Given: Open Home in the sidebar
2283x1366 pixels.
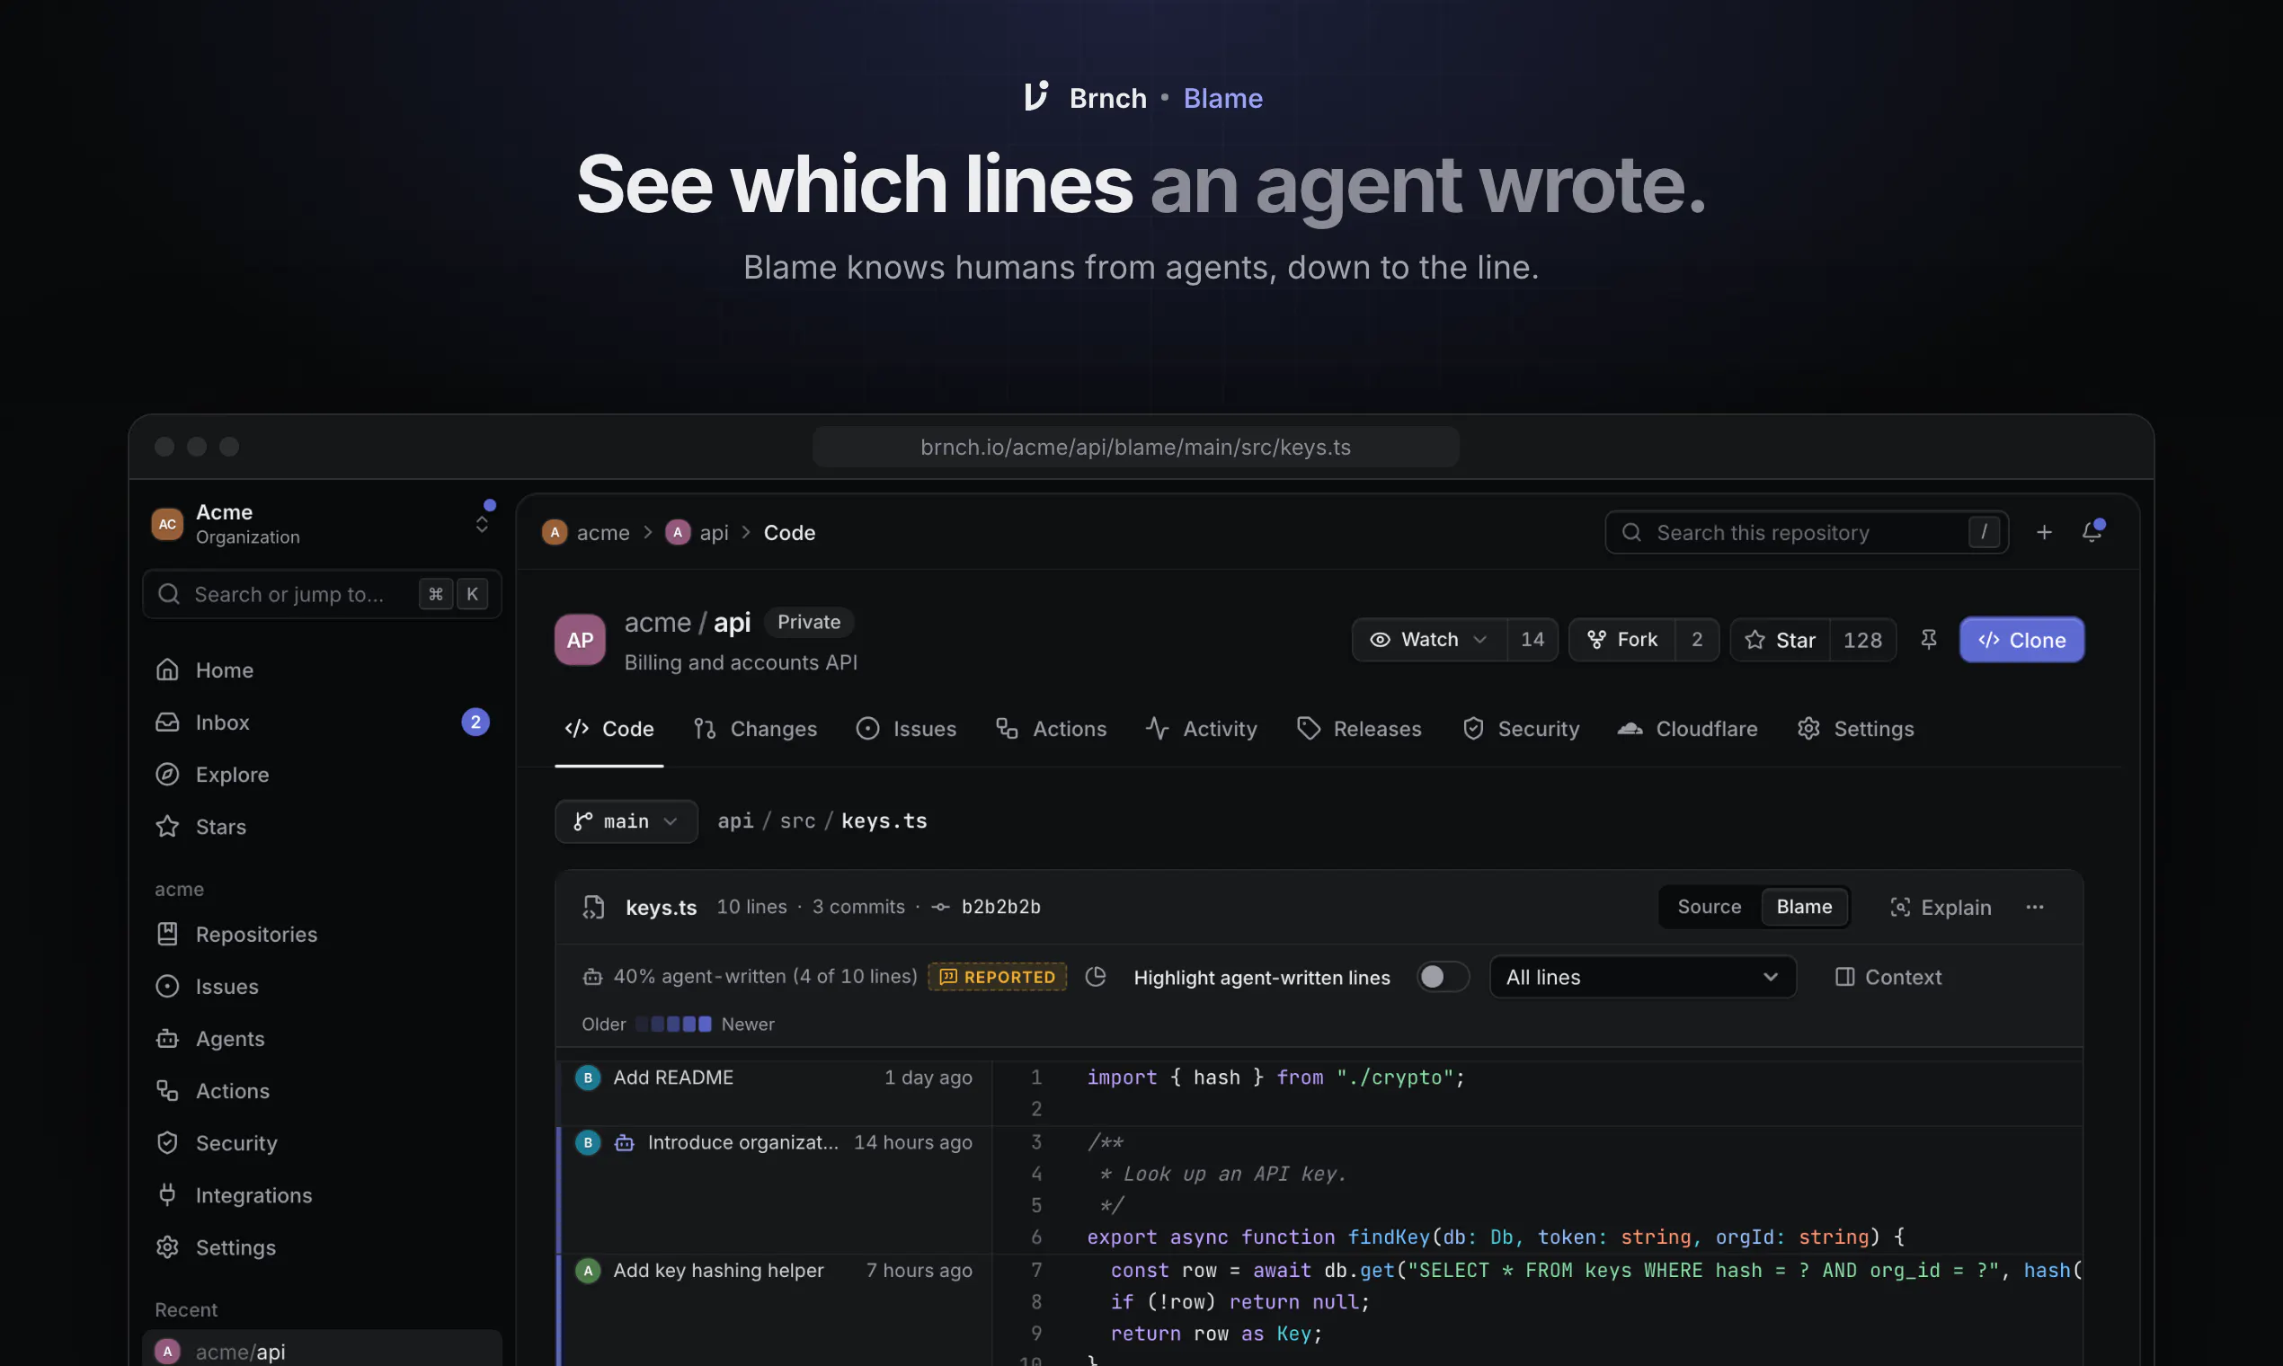Looking at the screenshot, I should [x=320, y=670].
